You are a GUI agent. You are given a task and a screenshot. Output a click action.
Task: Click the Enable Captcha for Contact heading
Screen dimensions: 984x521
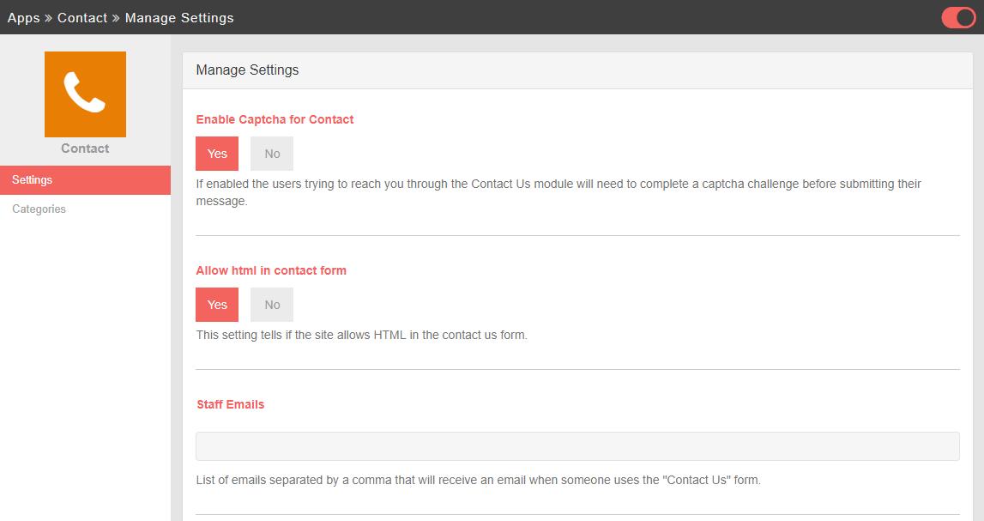(275, 119)
